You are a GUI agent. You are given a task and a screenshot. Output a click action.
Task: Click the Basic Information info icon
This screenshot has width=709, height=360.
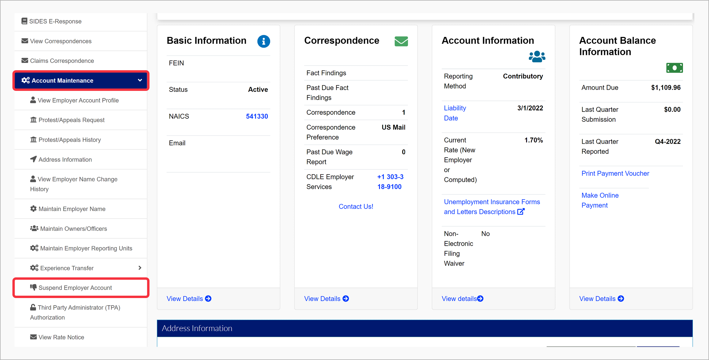click(263, 41)
